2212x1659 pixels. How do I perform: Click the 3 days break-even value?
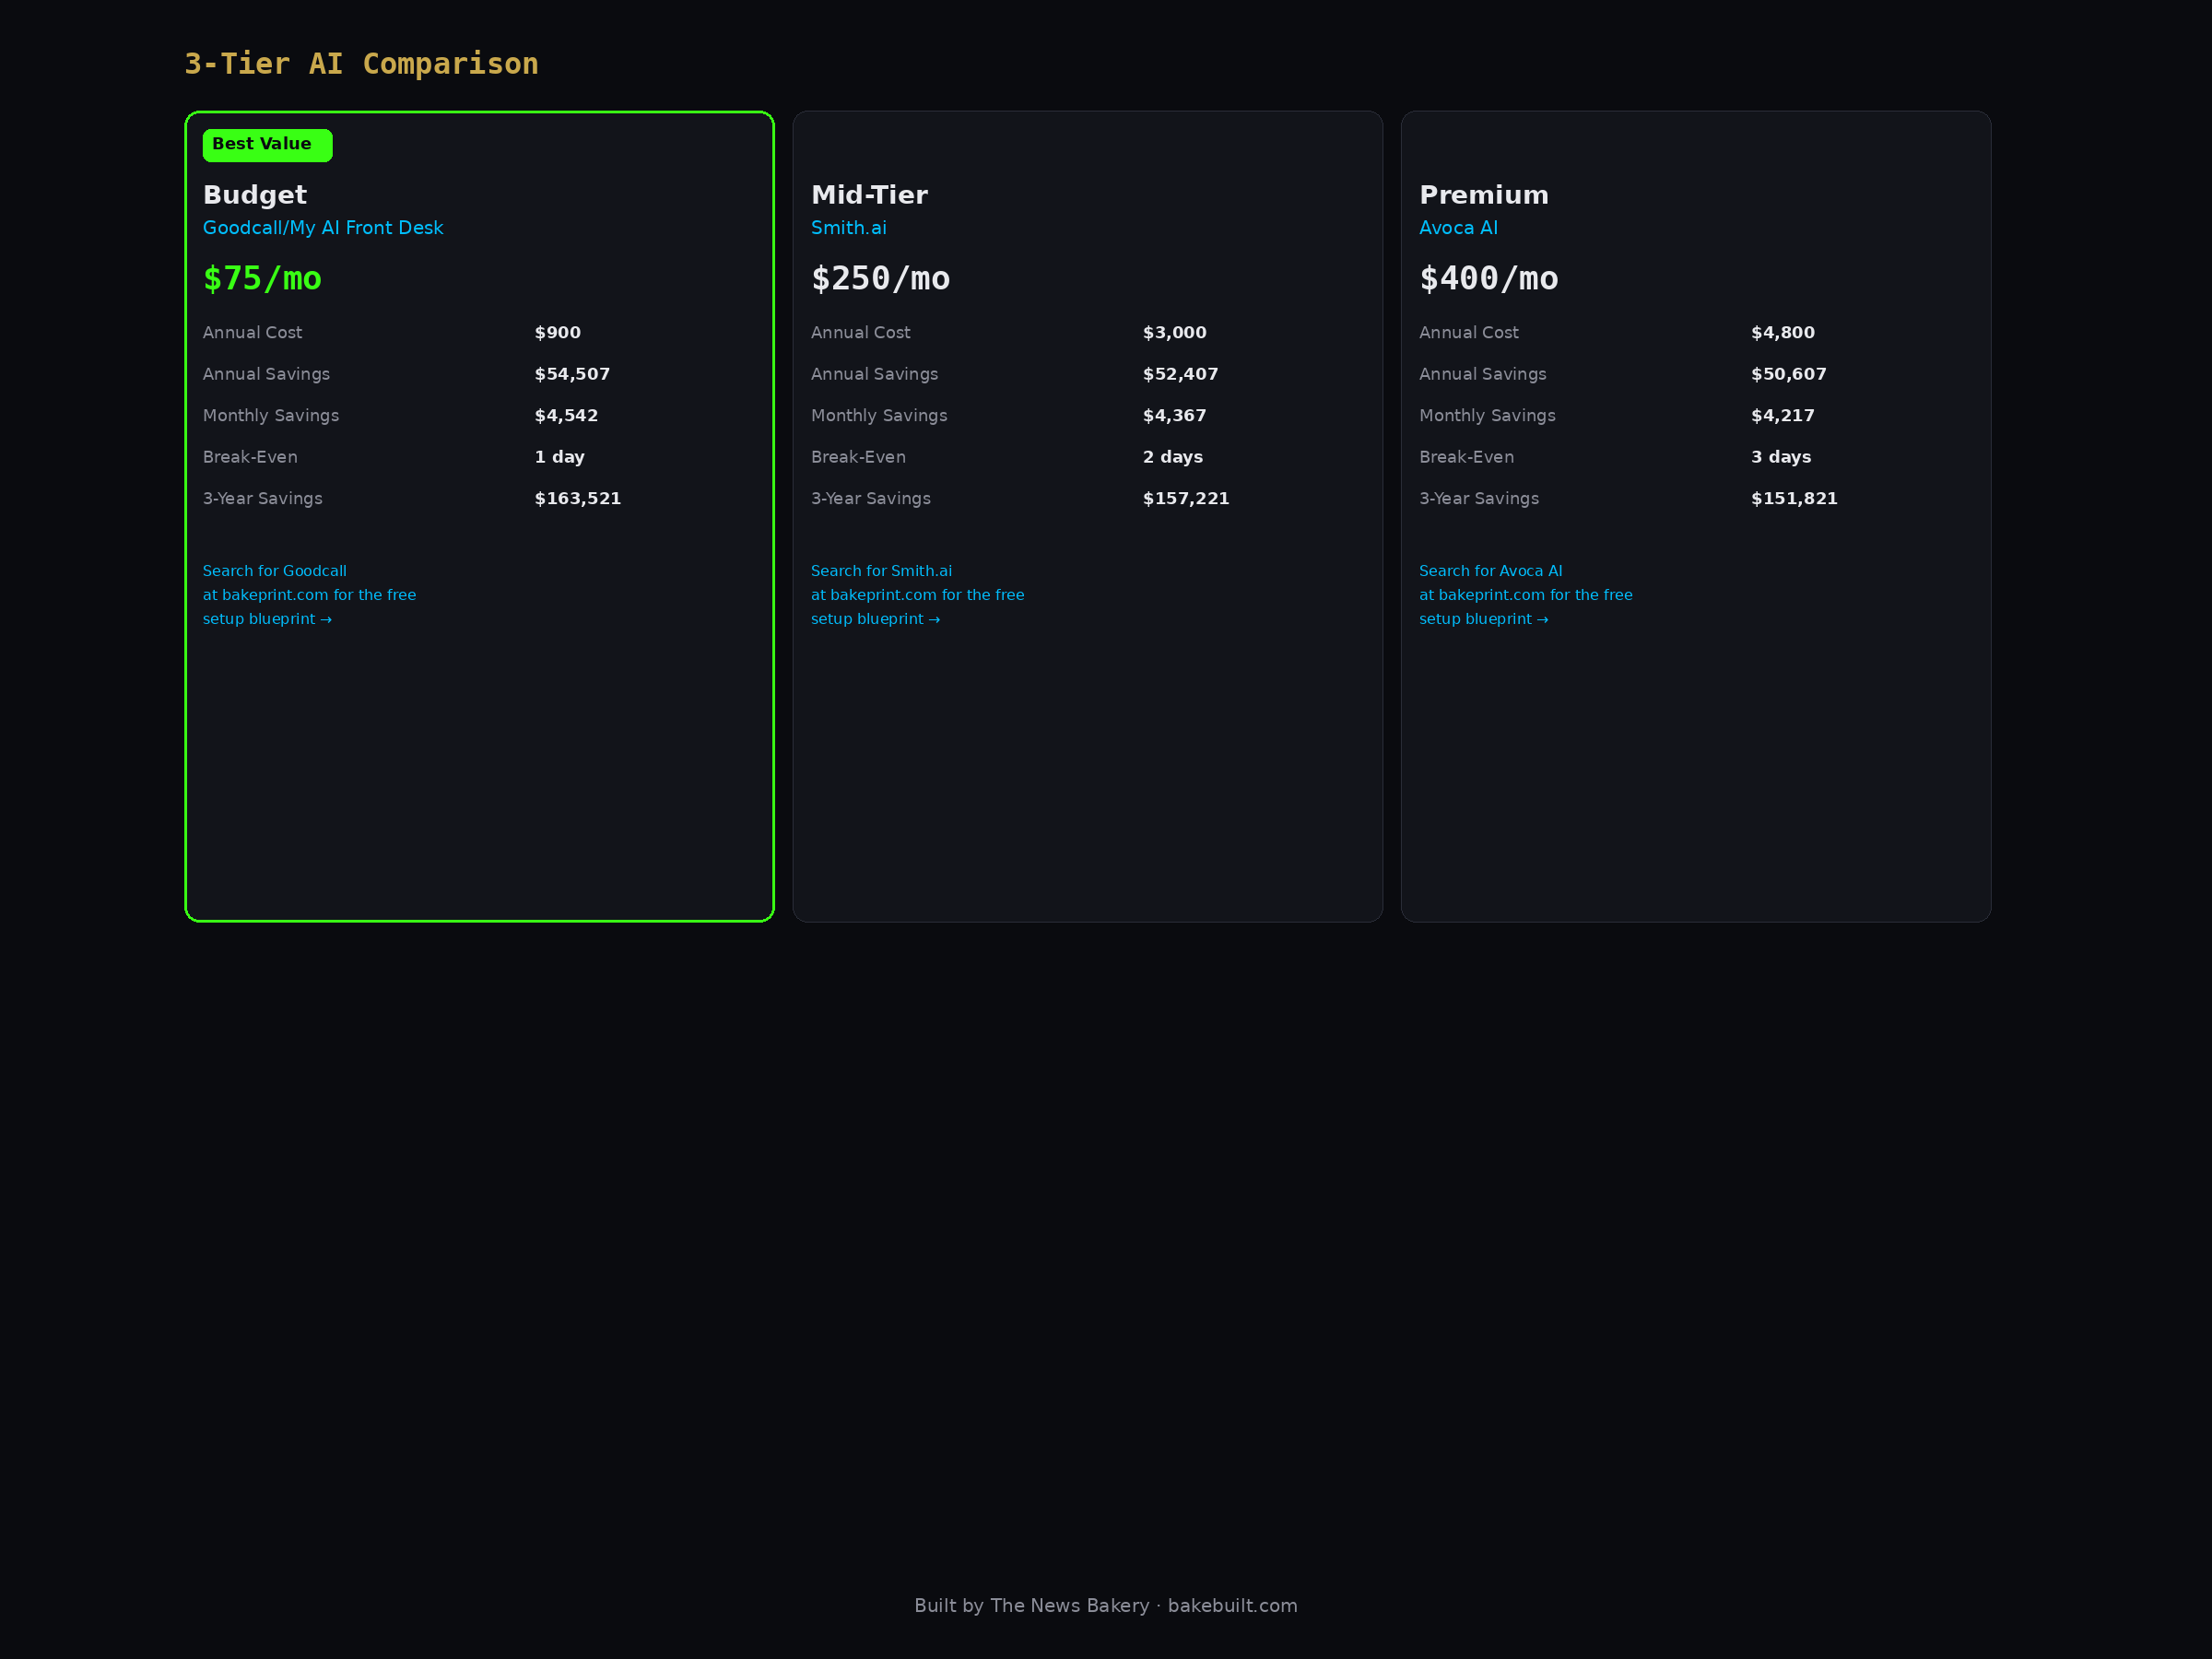[1781, 457]
